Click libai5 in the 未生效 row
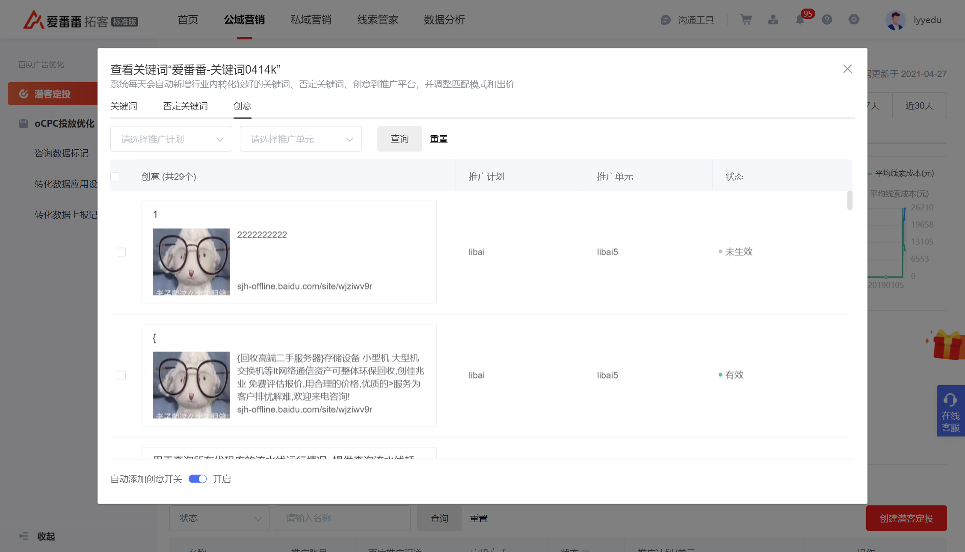This screenshot has width=965, height=552. click(x=607, y=252)
